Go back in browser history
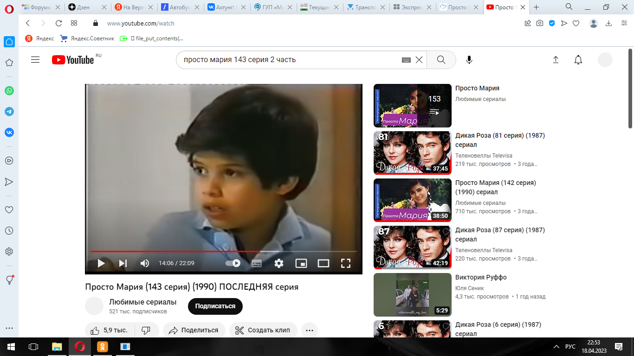 click(28, 23)
